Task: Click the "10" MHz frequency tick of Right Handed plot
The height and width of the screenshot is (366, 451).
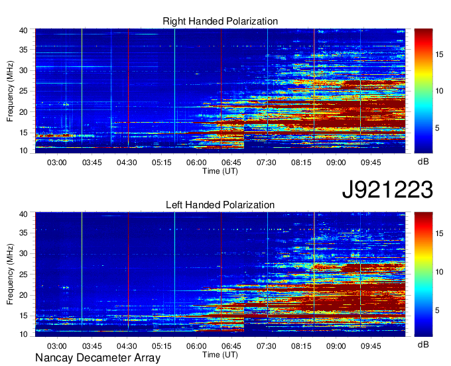Action: point(23,151)
